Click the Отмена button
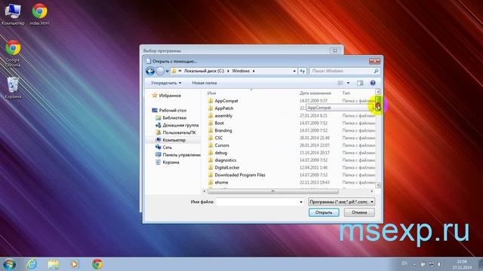This screenshot has height=271, width=483. tap(359, 212)
